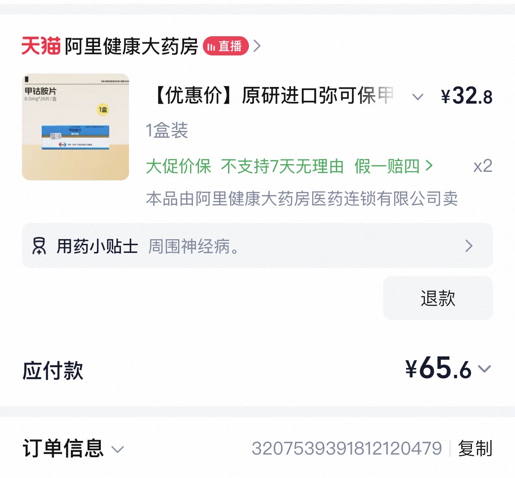Viewport: 515px width, 478px height.
Task: Tap the 大促价保 guarantee tag
Action: click(x=178, y=166)
